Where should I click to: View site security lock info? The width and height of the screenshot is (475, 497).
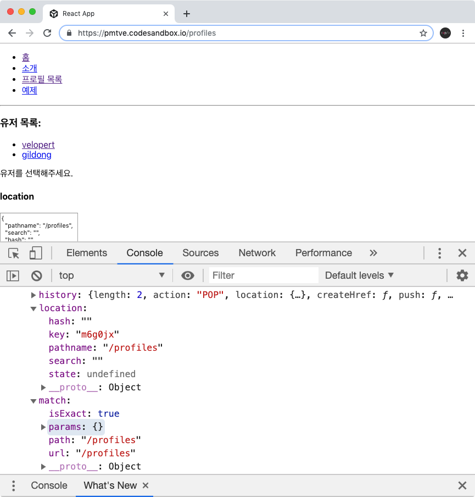point(69,33)
